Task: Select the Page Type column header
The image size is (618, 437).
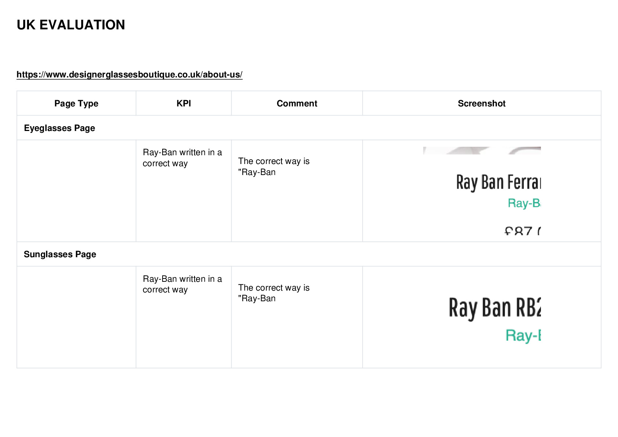Action: pos(76,103)
